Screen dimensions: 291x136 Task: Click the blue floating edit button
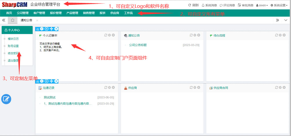[6, 99]
